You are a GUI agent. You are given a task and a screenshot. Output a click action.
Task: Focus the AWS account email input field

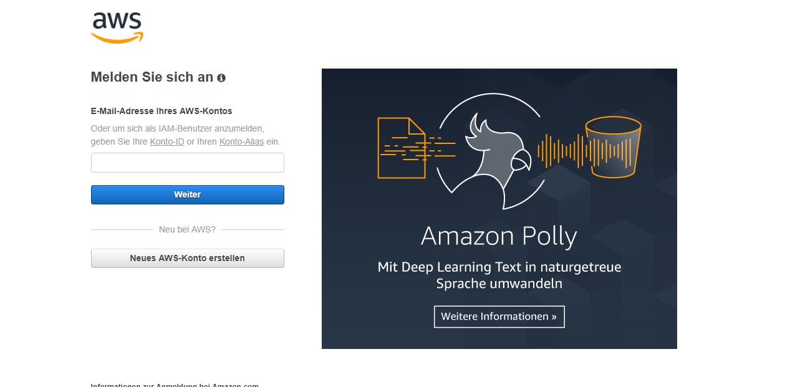(188, 163)
